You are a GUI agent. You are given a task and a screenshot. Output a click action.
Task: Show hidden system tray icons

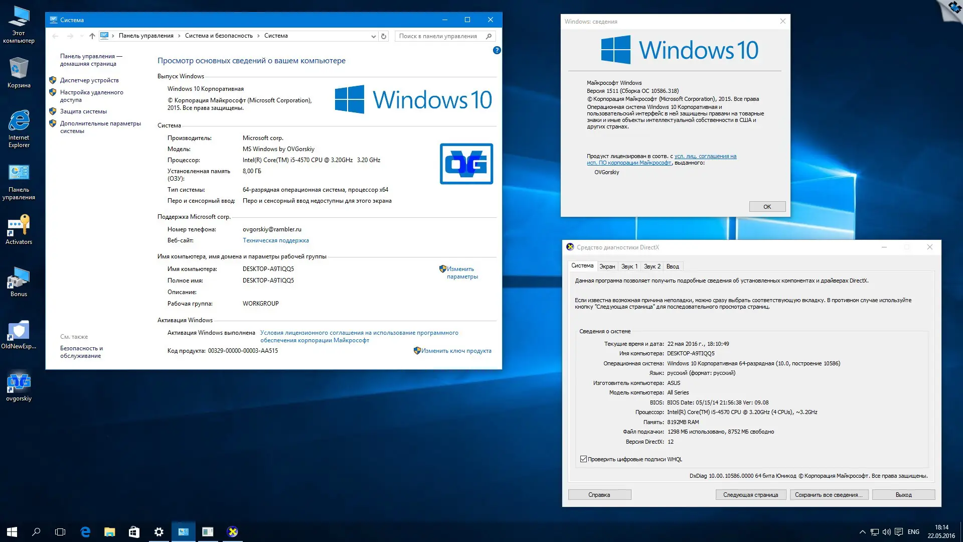point(862,532)
